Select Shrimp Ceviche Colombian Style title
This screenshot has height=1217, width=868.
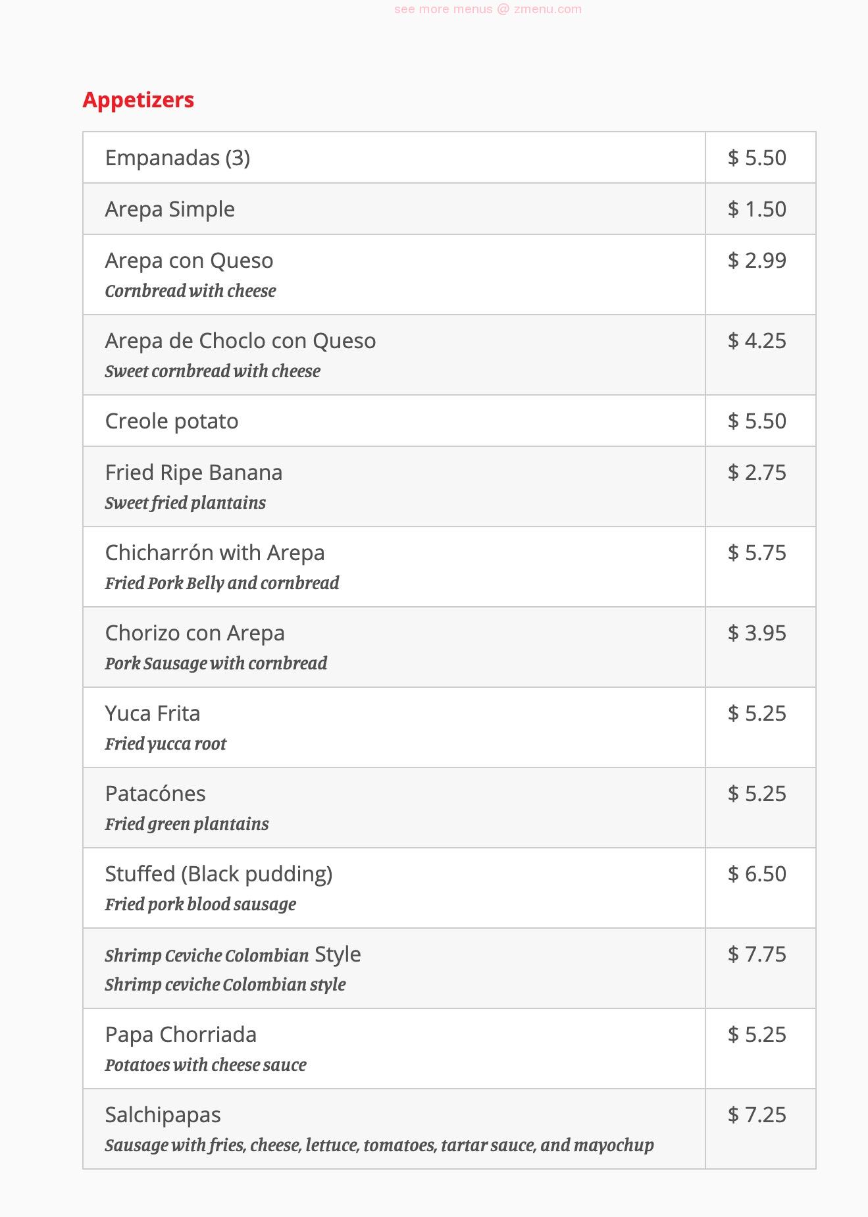pos(233,954)
